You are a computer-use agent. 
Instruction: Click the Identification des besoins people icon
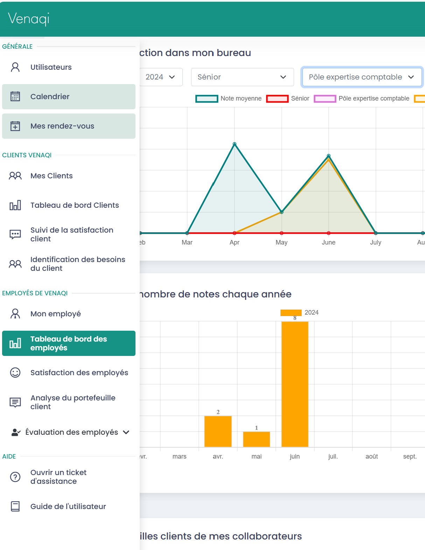pos(15,264)
